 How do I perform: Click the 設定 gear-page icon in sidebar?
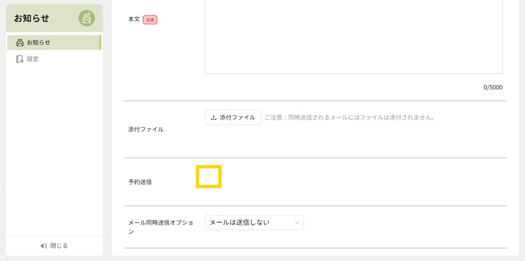[x=20, y=59]
